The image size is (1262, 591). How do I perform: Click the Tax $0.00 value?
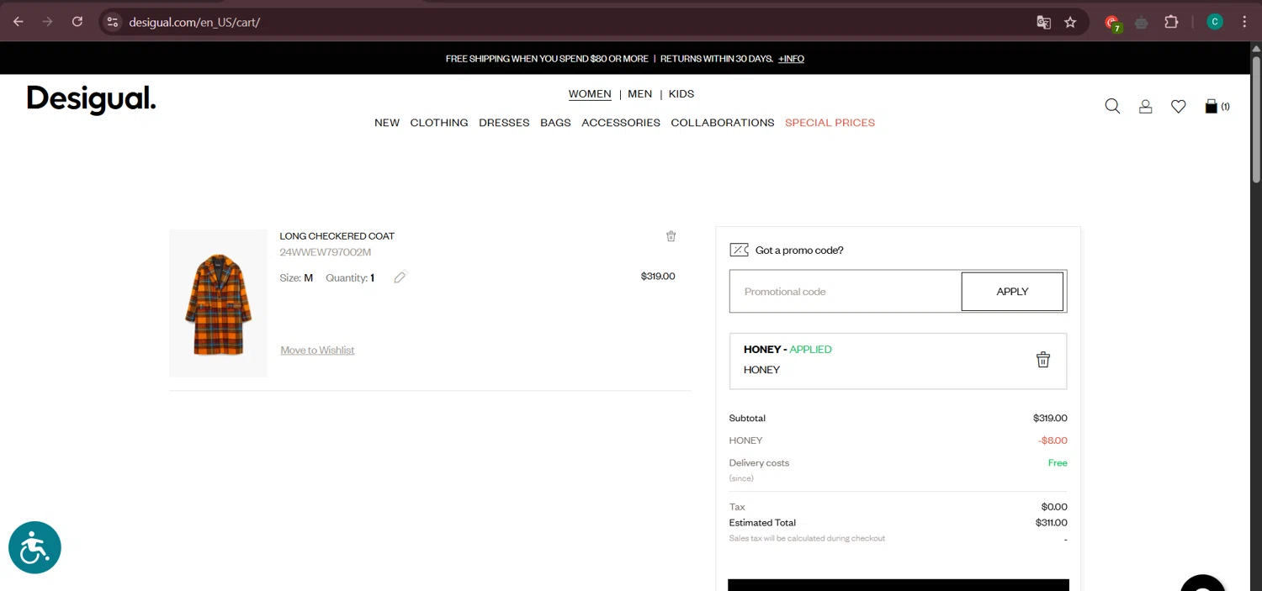1054,507
